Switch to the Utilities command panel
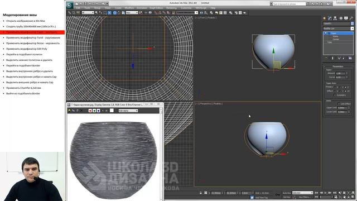Image resolution: width=357 pixels, height=201 pixels. click(x=351, y=18)
